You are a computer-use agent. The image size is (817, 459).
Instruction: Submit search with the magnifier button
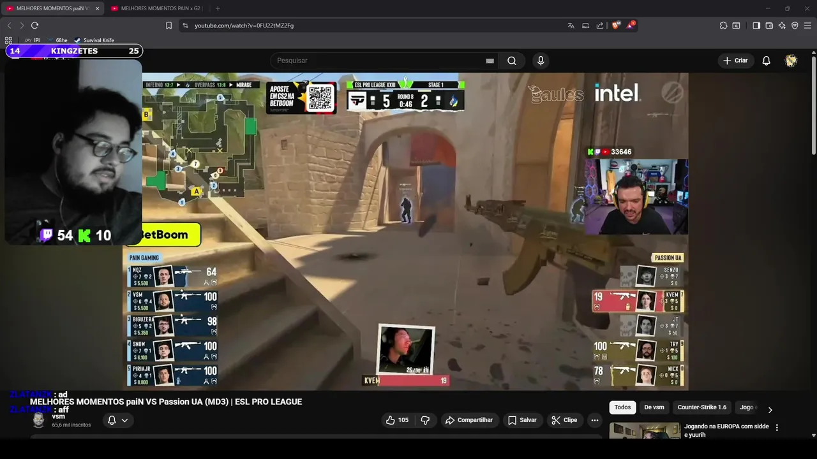tap(512, 61)
